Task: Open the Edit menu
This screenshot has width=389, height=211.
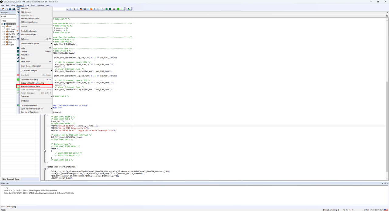Action: [x=8, y=5]
